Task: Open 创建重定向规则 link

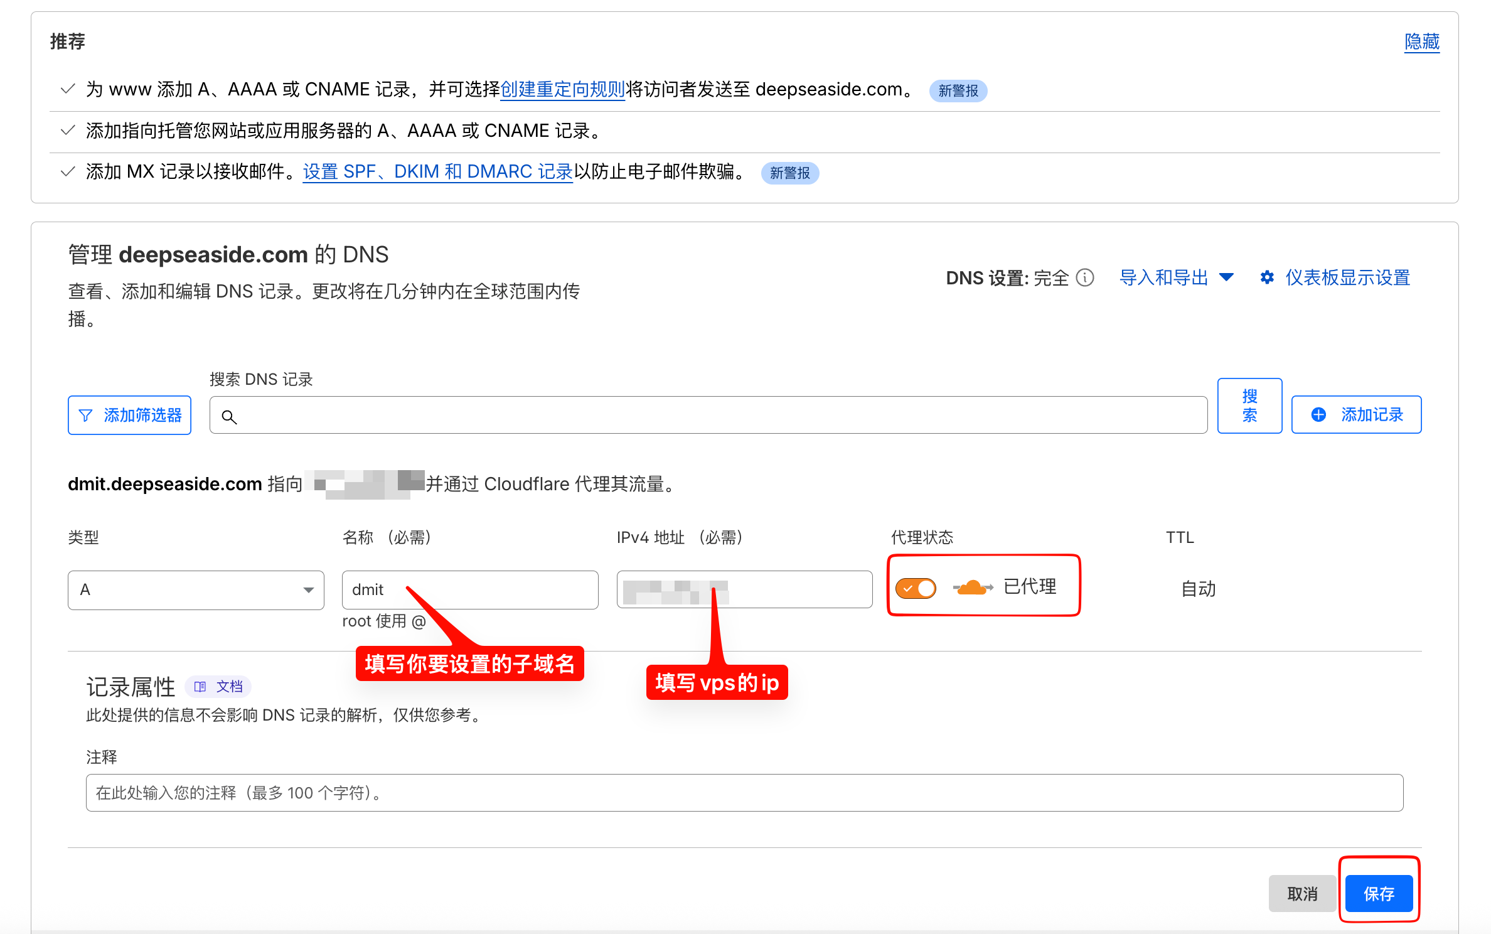Action: (x=563, y=89)
